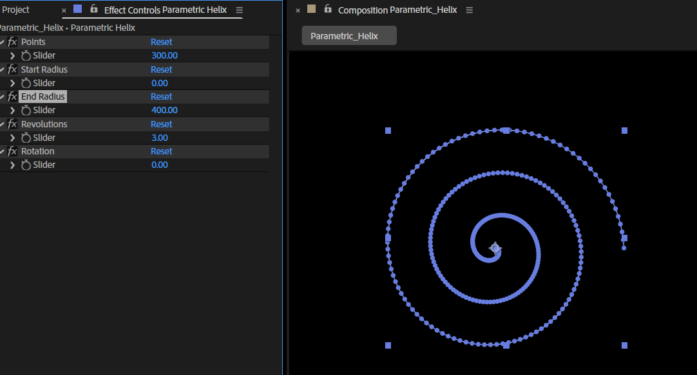Select the Start Radius effect name
Screen dimensions: 697x375
click(x=44, y=69)
